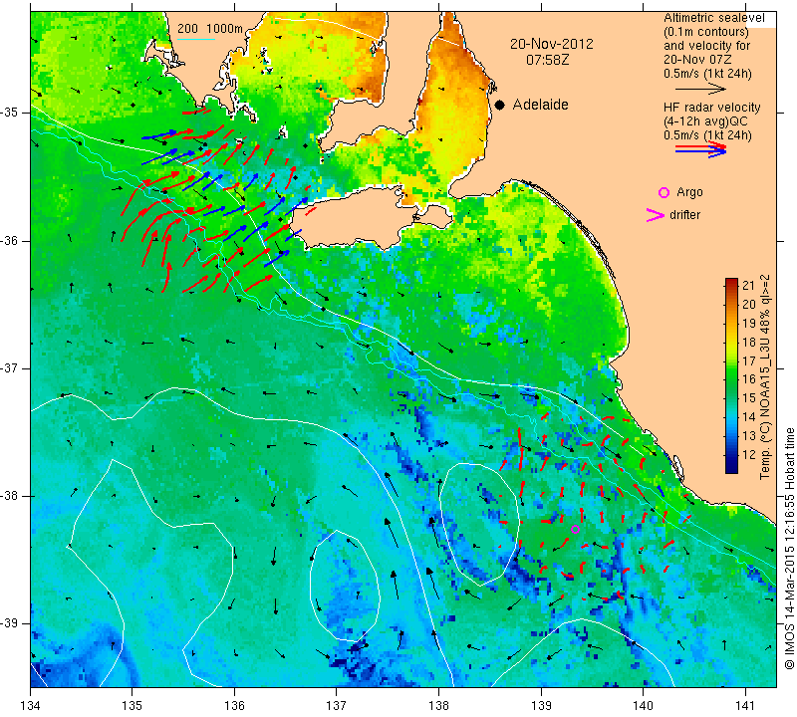This screenshot has height=717, width=797.
Task: Click the 21 value on the temperature colorbar
Action: (749, 285)
